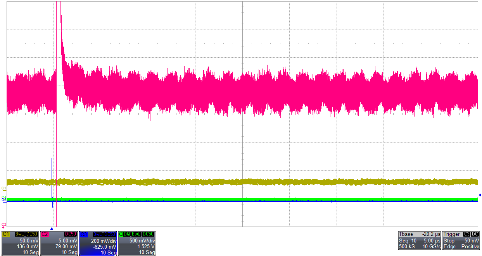The width and height of the screenshot is (482, 256).
Task: Click the 5.00 µs time per division value
Action: [x=432, y=241]
